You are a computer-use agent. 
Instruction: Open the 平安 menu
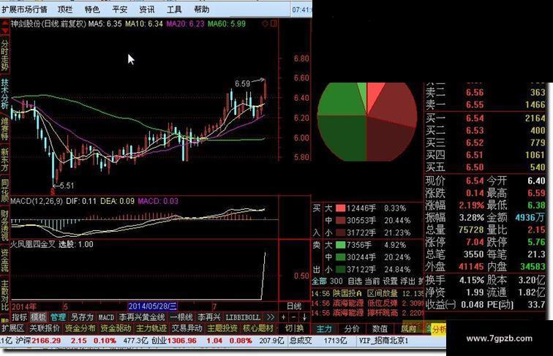119,10
